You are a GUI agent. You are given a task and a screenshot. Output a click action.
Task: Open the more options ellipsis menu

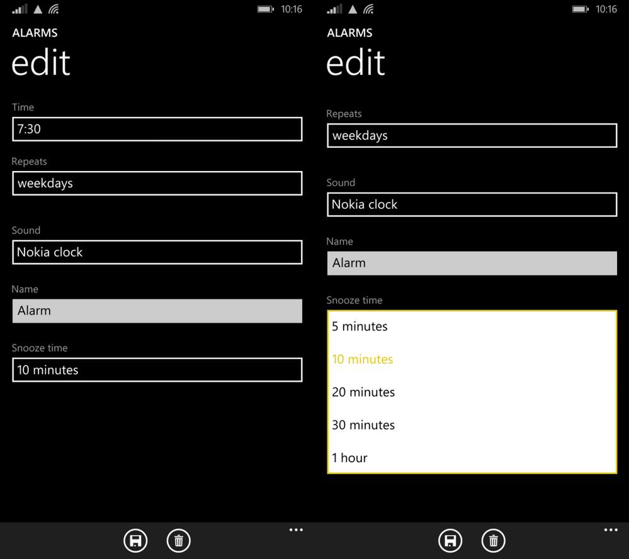coord(296,529)
